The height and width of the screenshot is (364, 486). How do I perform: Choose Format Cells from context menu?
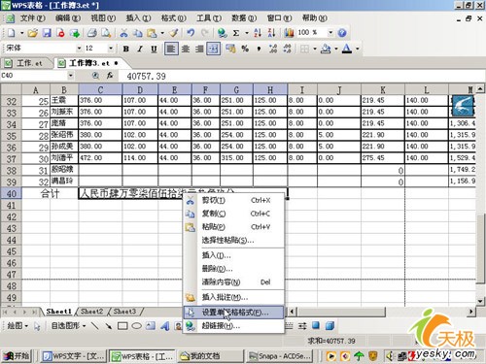click(233, 313)
